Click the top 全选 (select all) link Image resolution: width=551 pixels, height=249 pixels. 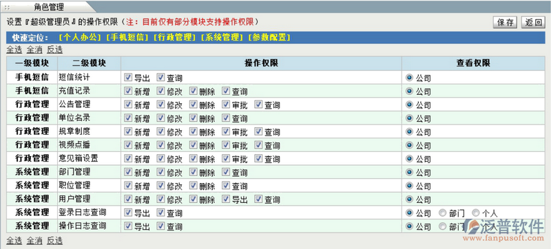click(x=14, y=50)
